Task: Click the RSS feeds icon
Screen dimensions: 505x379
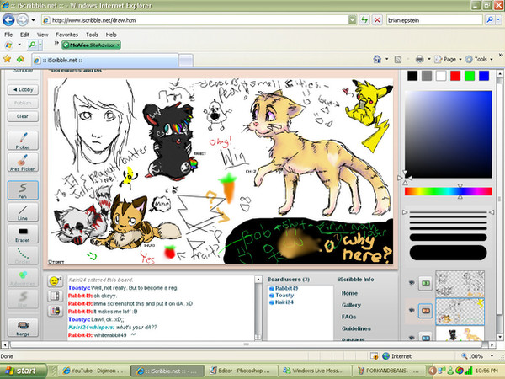Action: (398, 60)
